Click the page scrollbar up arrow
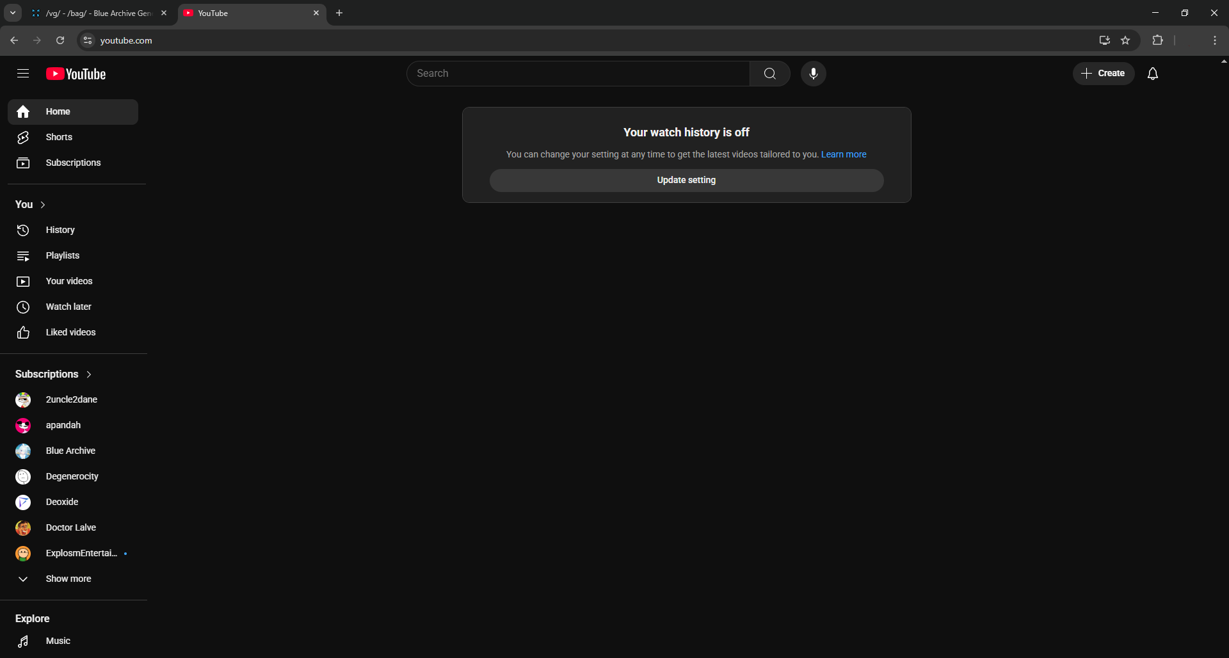1229x658 pixels. 1224,61
